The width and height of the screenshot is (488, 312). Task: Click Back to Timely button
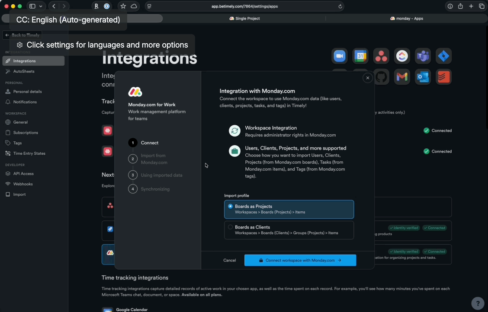click(x=22, y=35)
